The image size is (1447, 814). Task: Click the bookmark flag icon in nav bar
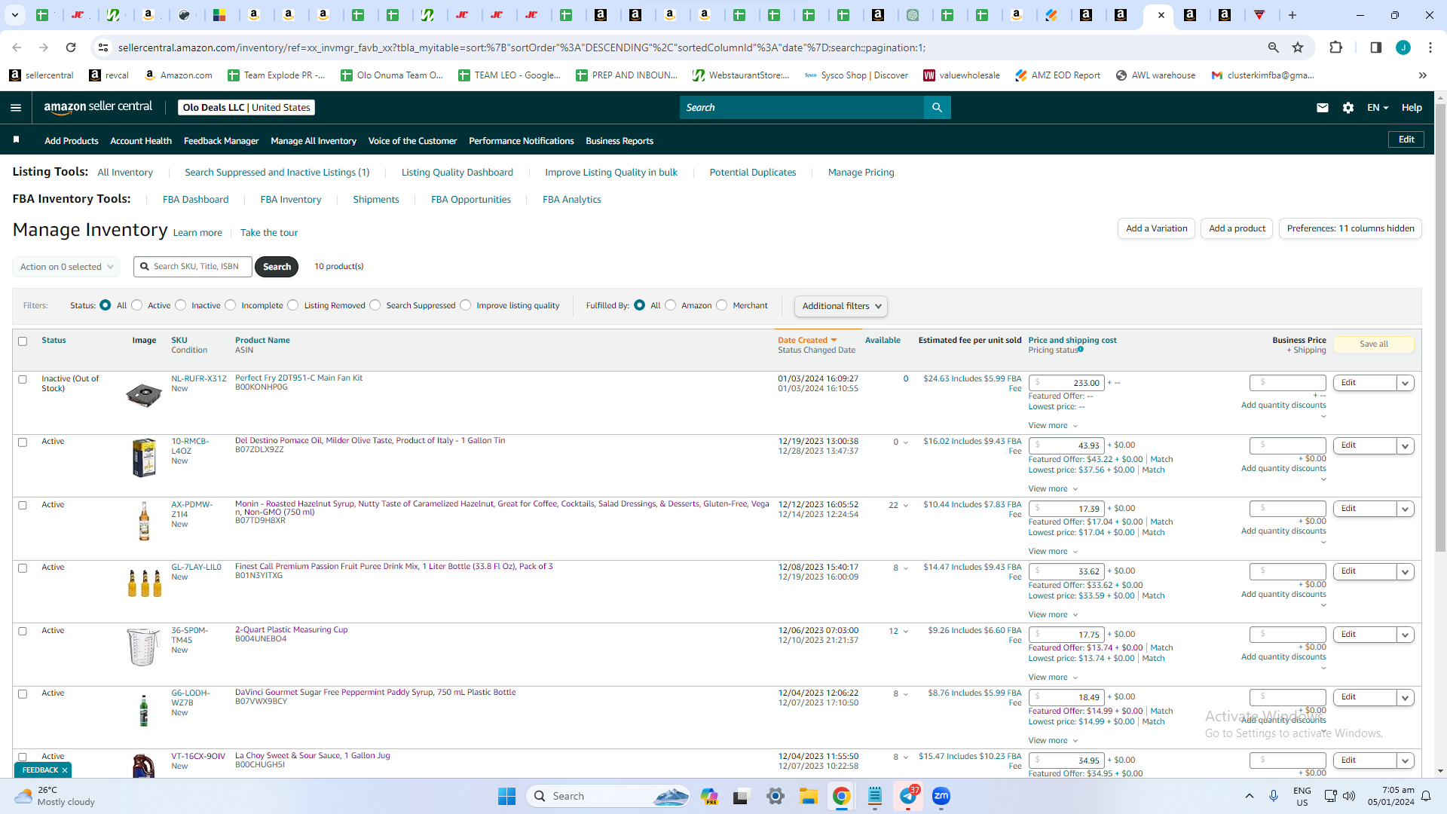(x=16, y=140)
